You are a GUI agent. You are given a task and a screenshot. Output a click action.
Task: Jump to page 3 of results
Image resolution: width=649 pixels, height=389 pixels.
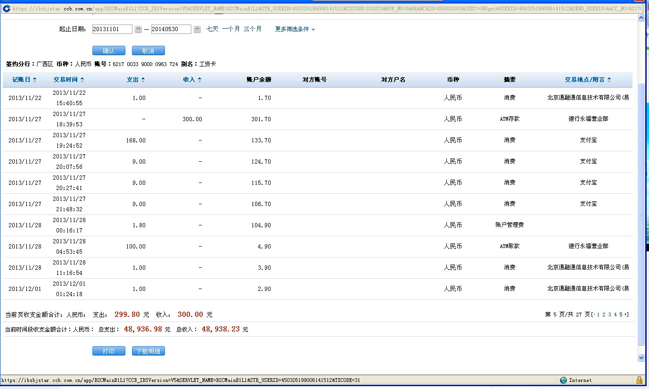609,315
